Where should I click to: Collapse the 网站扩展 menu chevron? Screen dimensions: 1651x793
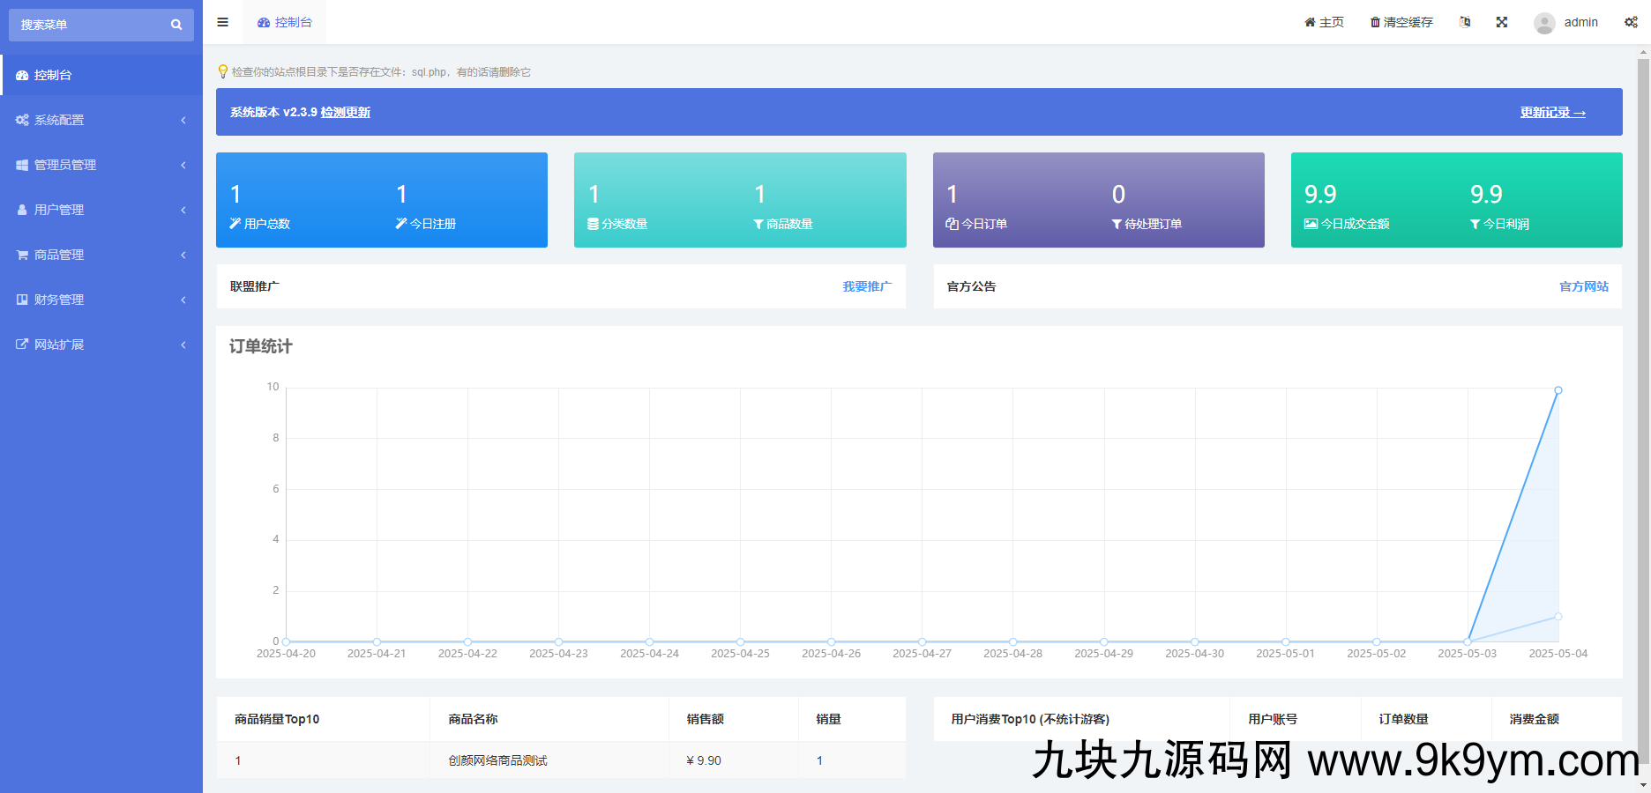point(183,344)
